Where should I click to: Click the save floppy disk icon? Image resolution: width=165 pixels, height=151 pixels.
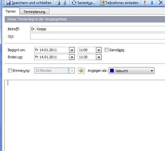tap(8, 3)
